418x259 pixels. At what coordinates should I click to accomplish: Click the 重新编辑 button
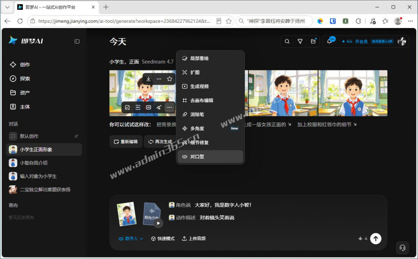(126, 142)
